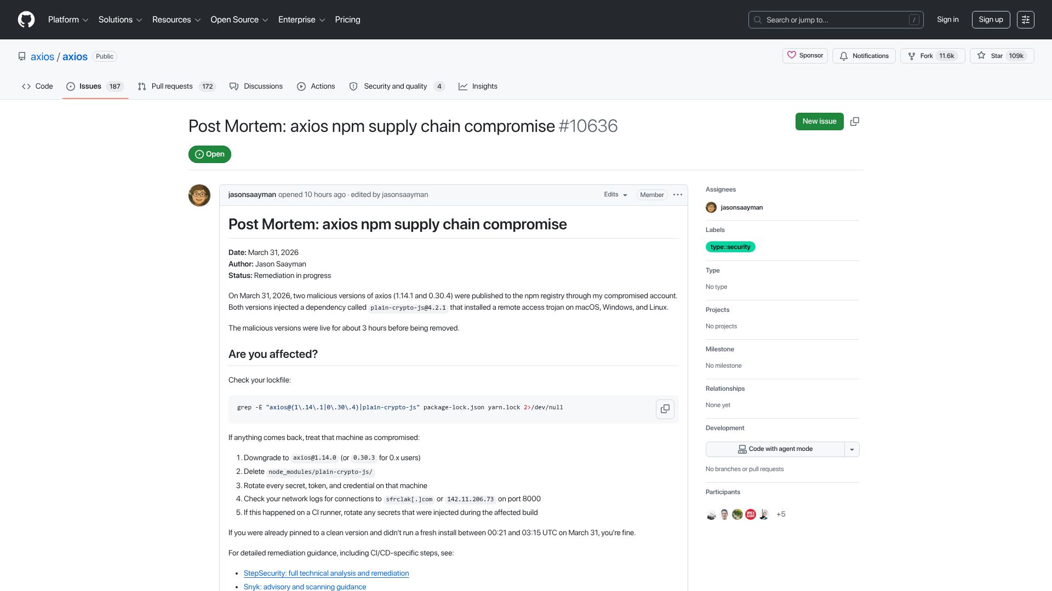Click the type::security label
This screenshot has width=1052, height=591.
pyautogui.click(x=730, y=247)
